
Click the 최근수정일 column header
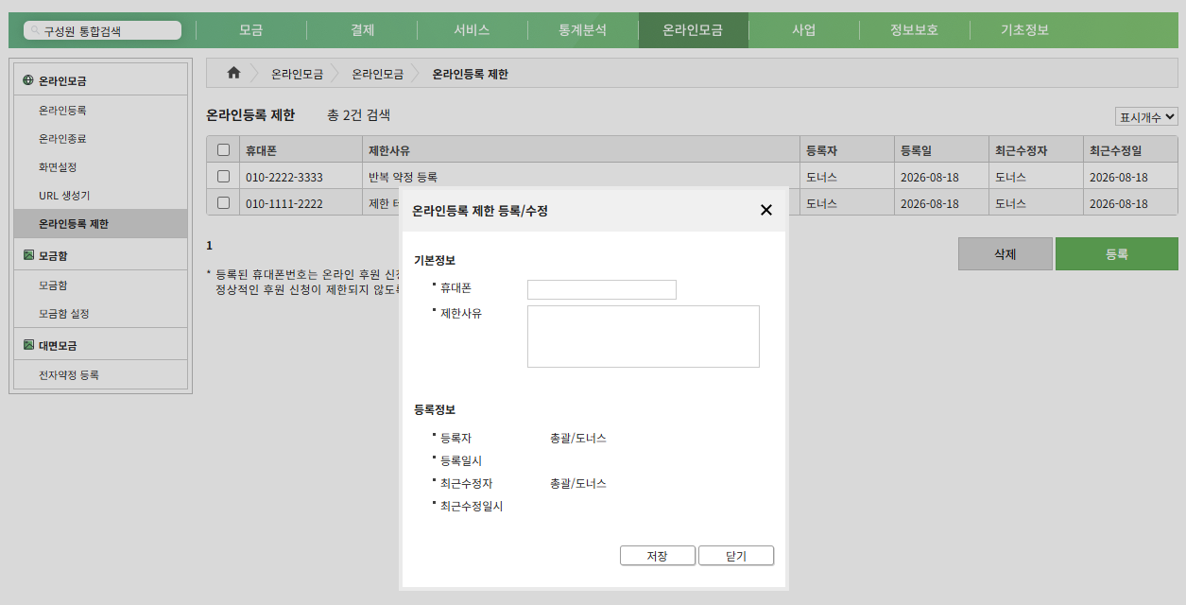[x=1130, y=149]
